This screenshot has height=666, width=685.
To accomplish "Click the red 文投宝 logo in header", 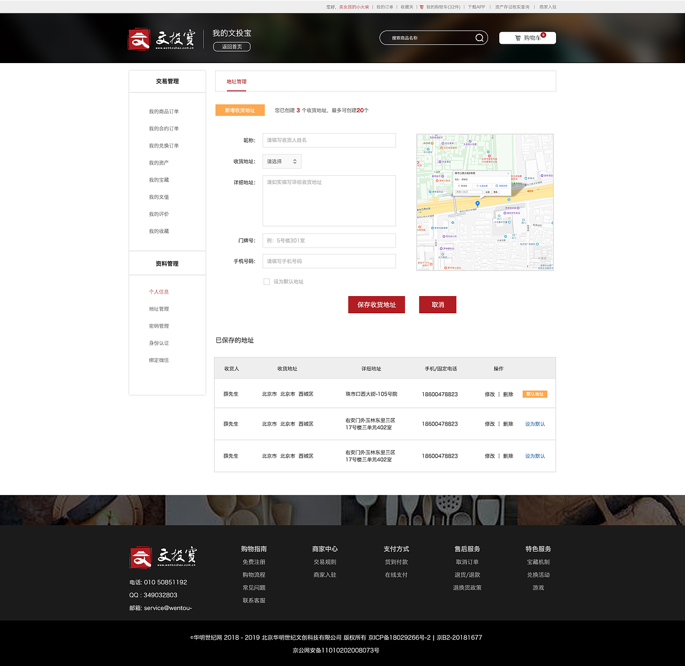I will coord(162,39).
